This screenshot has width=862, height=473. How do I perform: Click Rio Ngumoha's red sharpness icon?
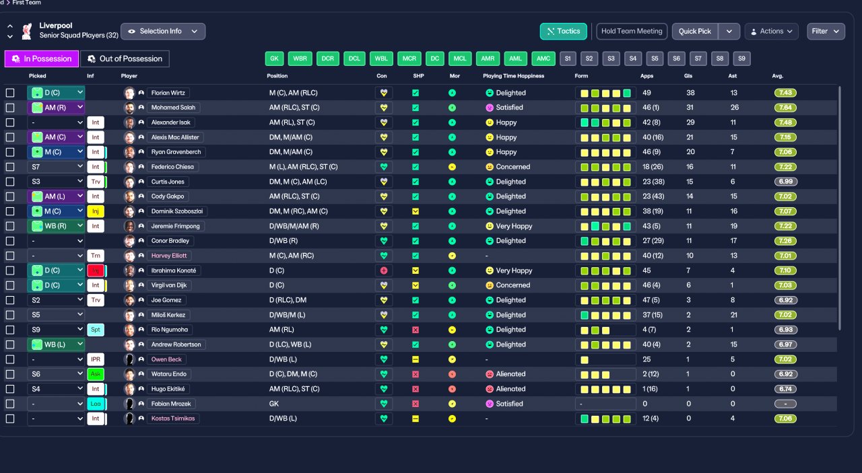tap(416, 330)
